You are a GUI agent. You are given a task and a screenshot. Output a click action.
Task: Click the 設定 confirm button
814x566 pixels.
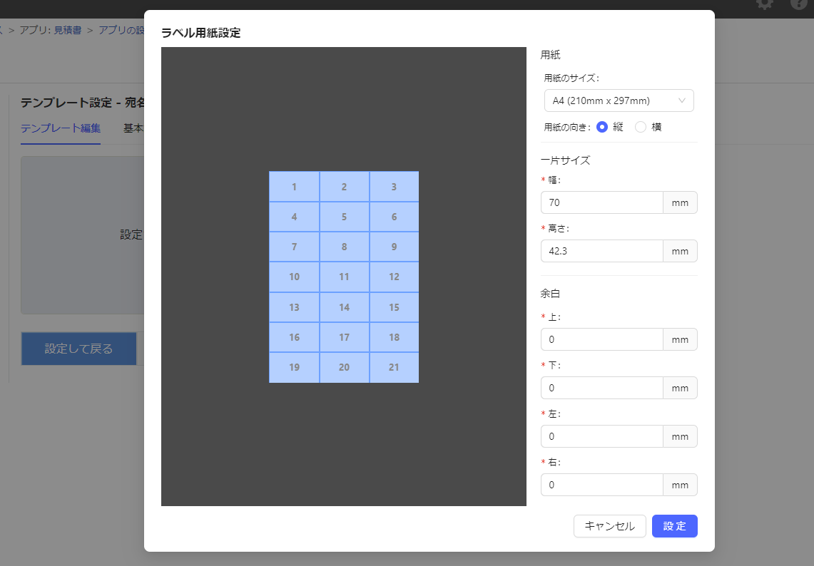[x=674, y=526]
